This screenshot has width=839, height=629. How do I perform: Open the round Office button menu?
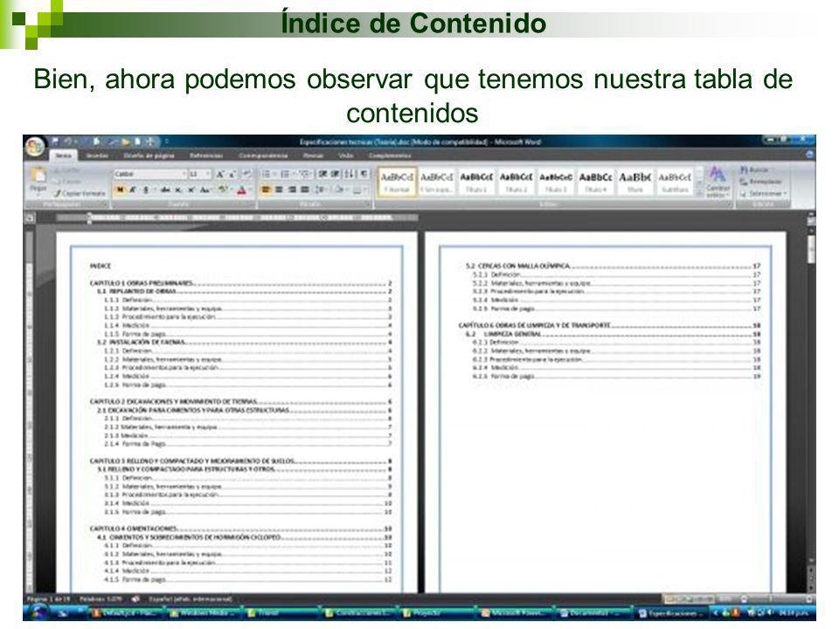[35, 147]
